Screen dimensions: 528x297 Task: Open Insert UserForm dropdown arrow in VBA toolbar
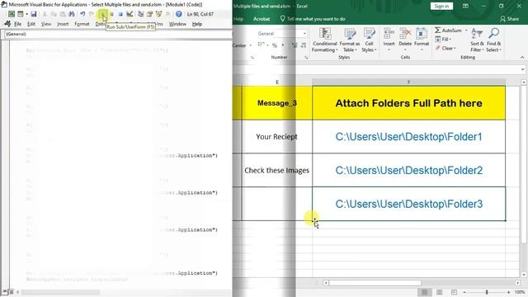coord(26,14)
